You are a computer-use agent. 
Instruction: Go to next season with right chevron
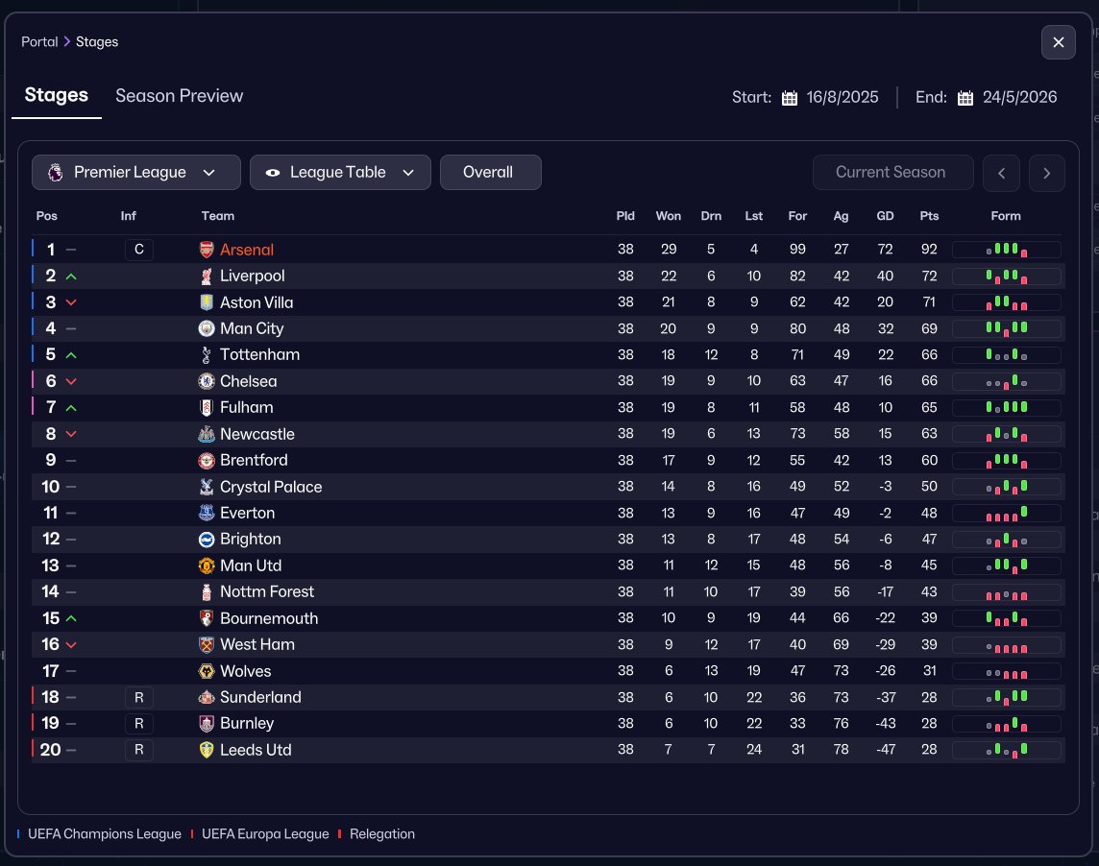tap(1046, 173)
